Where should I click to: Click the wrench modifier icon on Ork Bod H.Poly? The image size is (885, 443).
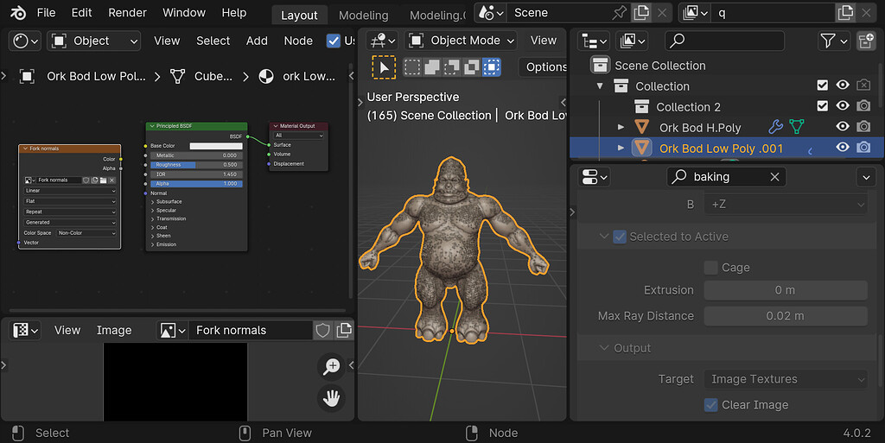[x=775, y=127]
